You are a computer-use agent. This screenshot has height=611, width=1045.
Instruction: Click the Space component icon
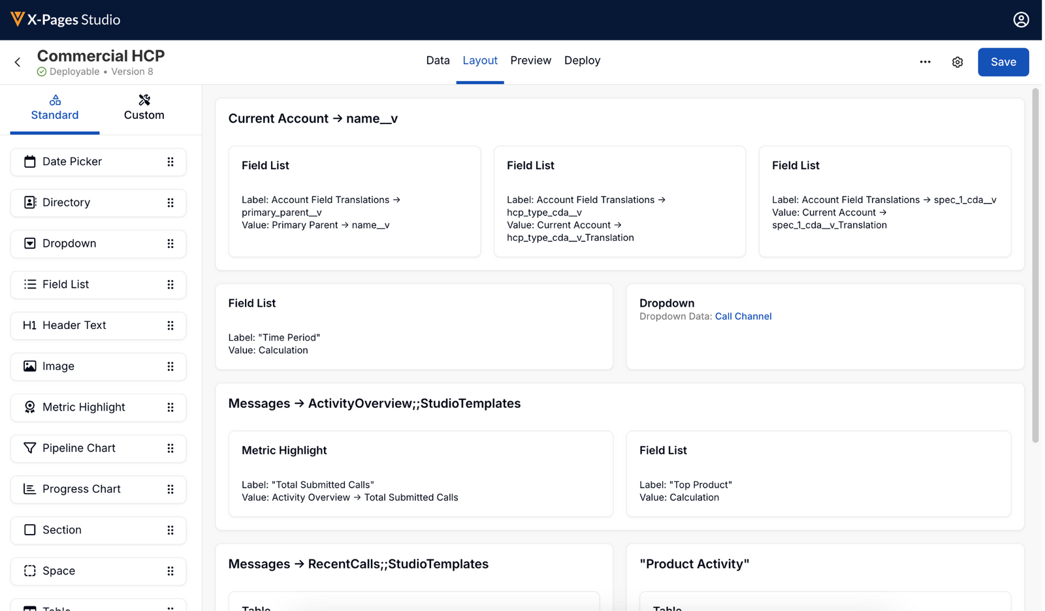click(29, 571)
